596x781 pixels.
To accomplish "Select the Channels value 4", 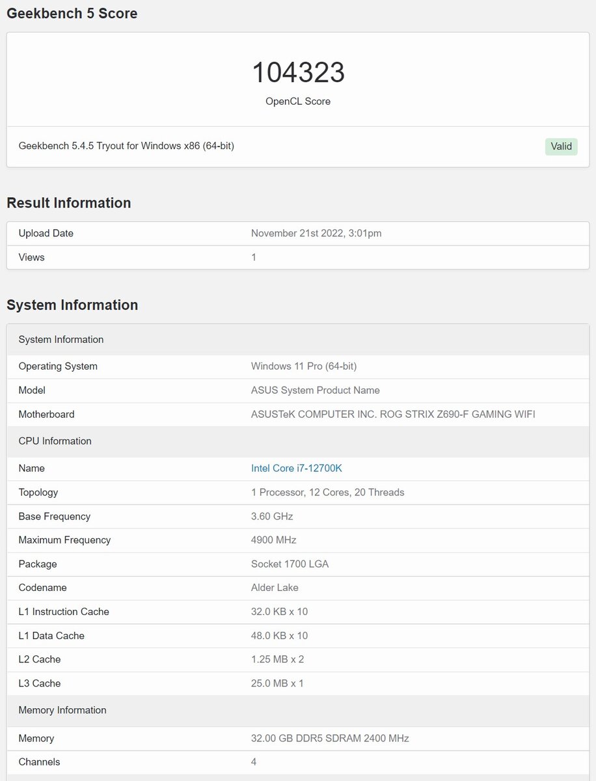I will click(x=254, y=762).
